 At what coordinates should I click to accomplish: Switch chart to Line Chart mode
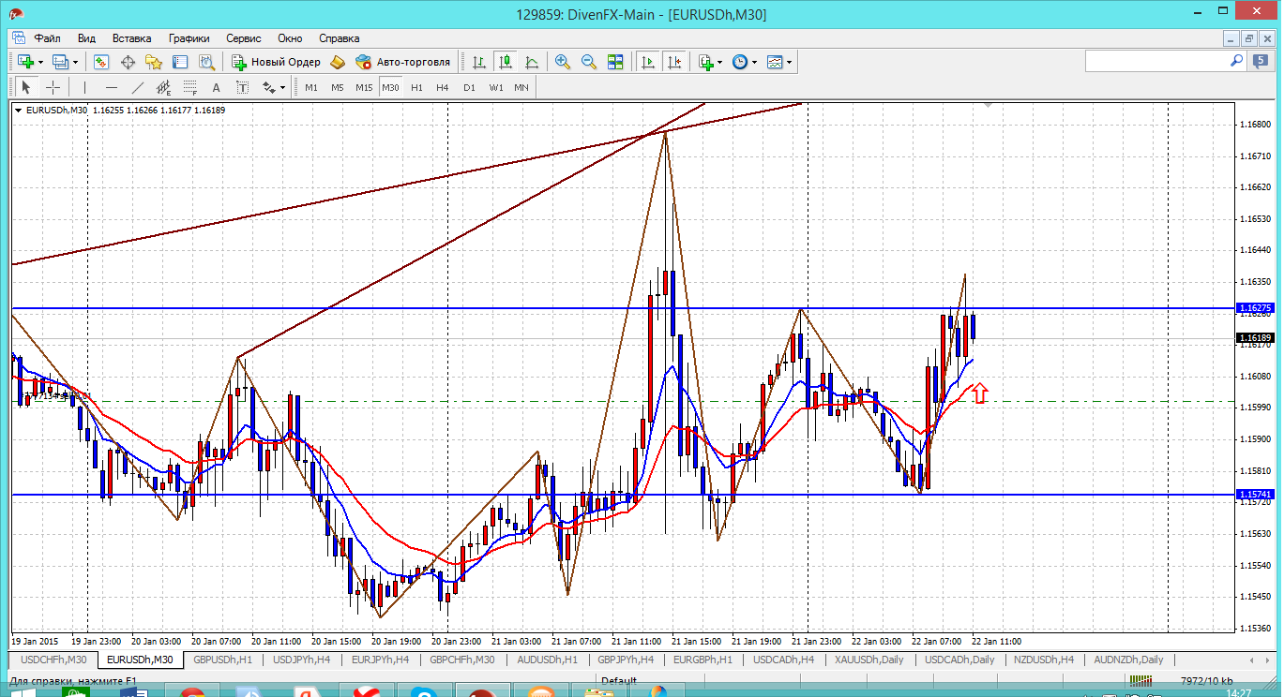point(532,62)
